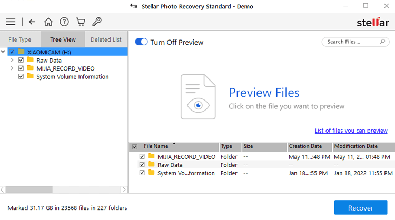The height and width of the screenshot is (220, 395).
Task: Expand the Raw Data tree node
Action: [12, 60]
